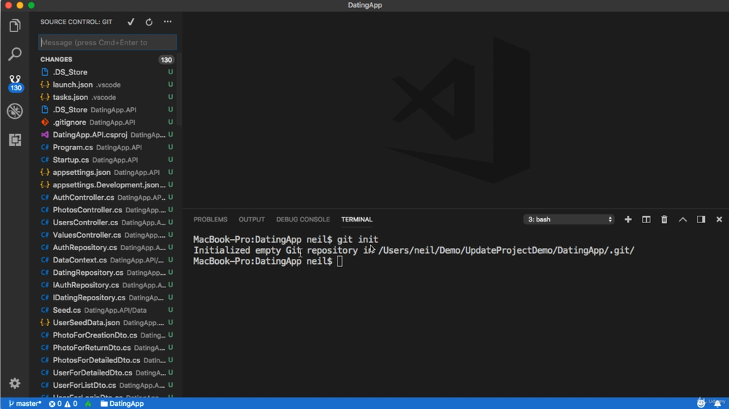Image resolution: width=729 pixels, height=409 pixels.
Task: Create a new terminal with plus icon
Action: pyautogui.click(x=628, y=219)
